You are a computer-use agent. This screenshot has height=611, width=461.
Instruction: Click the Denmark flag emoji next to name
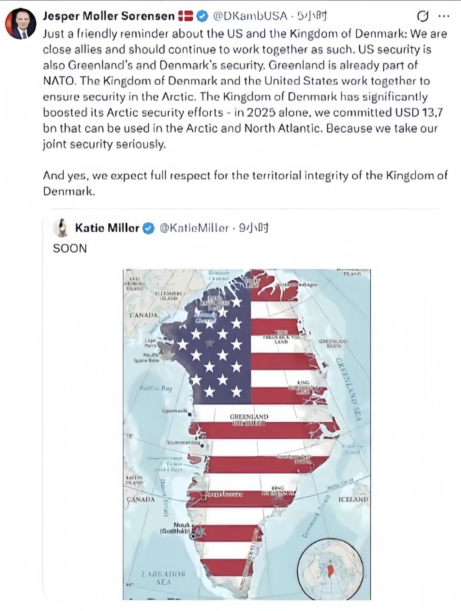pyautogui.click(x=186, y=16)
